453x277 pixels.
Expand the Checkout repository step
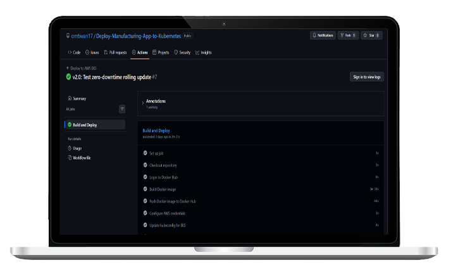pyautogui.click(x=261, y=165)
